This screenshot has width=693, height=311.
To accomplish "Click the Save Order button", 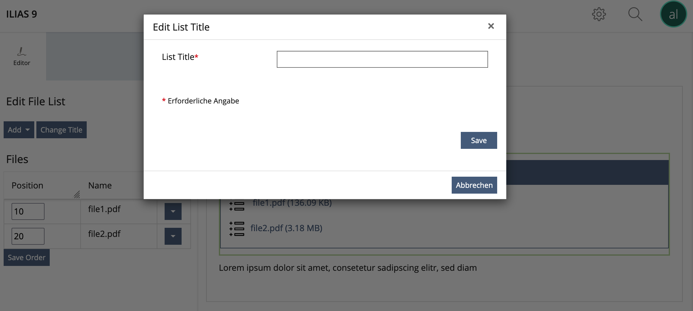I will pos(27,257).
